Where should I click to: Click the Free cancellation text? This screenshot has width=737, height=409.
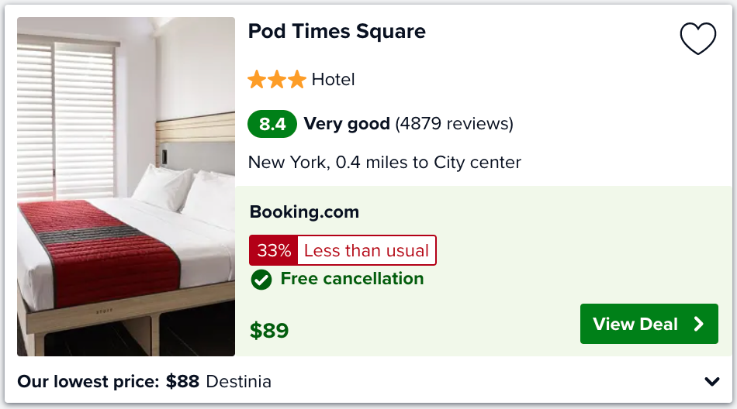(352, 278)
